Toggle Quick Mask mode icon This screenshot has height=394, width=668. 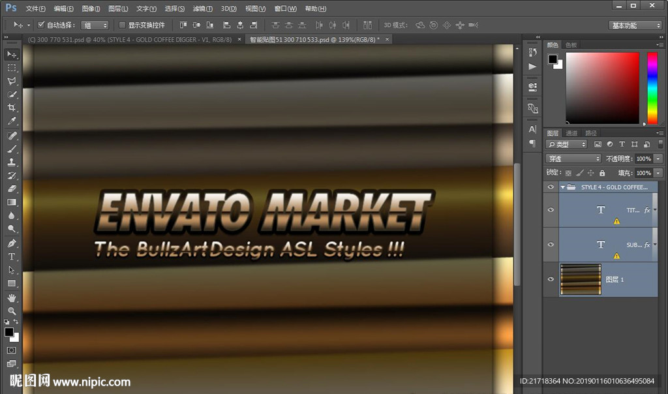click(12, 350)
